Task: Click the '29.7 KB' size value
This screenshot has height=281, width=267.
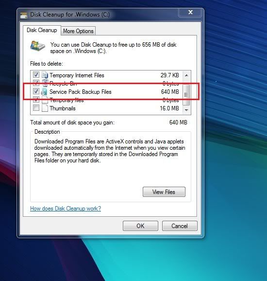Action: (x=169, y=75)
